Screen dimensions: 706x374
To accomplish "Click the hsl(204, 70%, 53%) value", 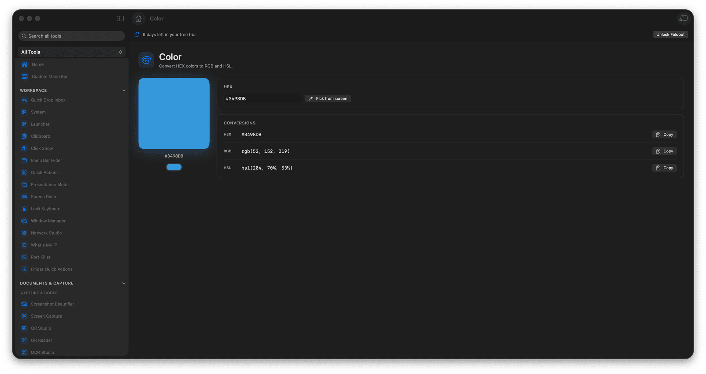I will tap(267, 168).
